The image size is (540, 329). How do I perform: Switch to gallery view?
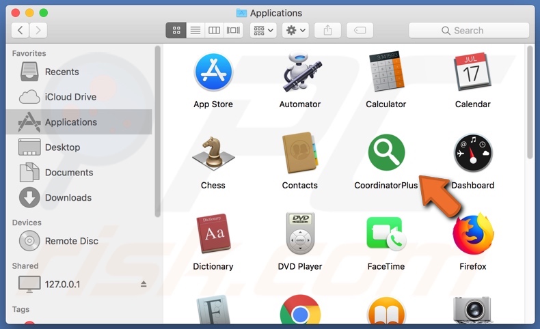[233, 30]
